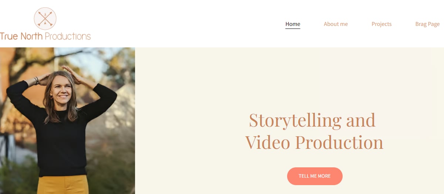Open the Brag Page link

(427, 24)
